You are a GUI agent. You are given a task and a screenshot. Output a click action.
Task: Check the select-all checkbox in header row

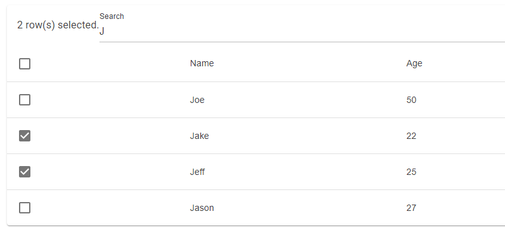pyautogui.click(x=25, y=64)
